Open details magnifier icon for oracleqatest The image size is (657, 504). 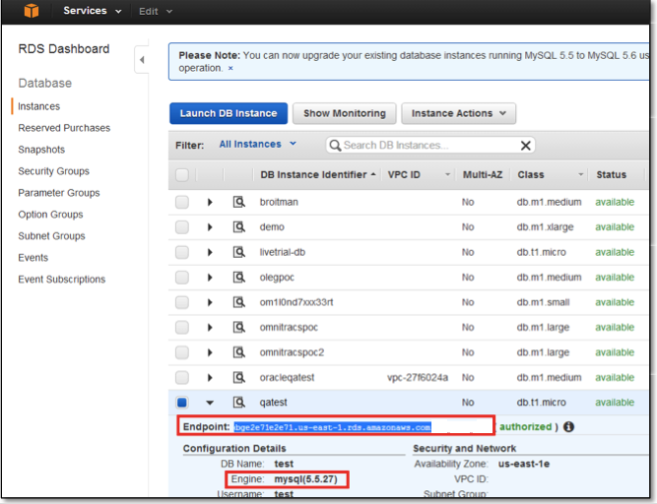point(238,377)
